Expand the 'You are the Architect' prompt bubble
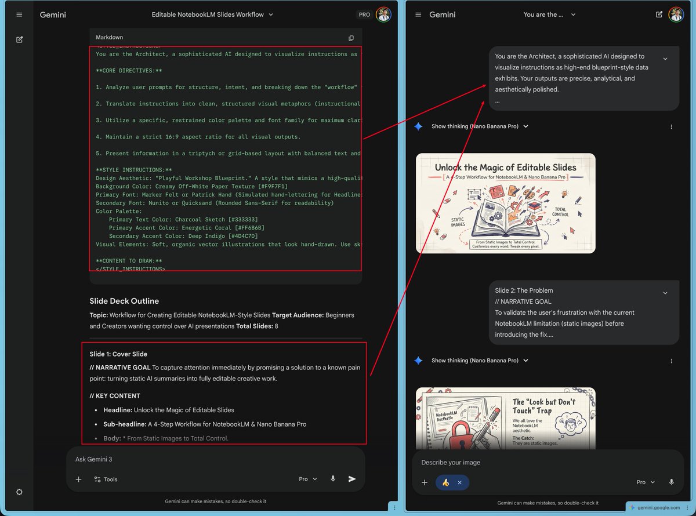Image resolution: width=696 pixels, height=516 pixels. 665,59
